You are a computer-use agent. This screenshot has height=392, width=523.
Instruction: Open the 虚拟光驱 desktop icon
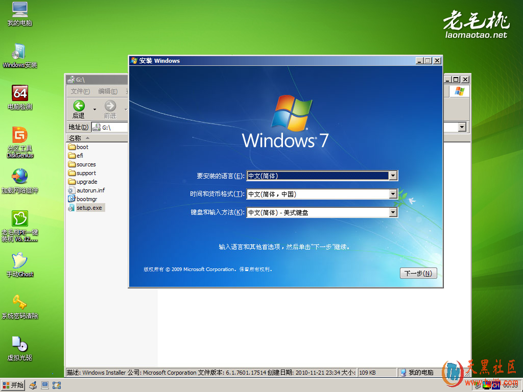tap(20, 345)
